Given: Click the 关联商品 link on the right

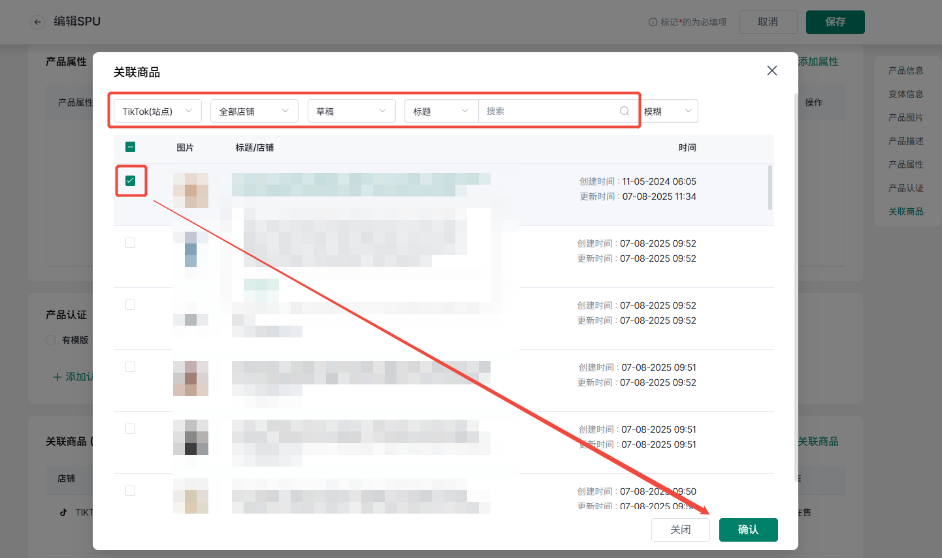Looking at the screenshot, I should click(x=818, y=441).
